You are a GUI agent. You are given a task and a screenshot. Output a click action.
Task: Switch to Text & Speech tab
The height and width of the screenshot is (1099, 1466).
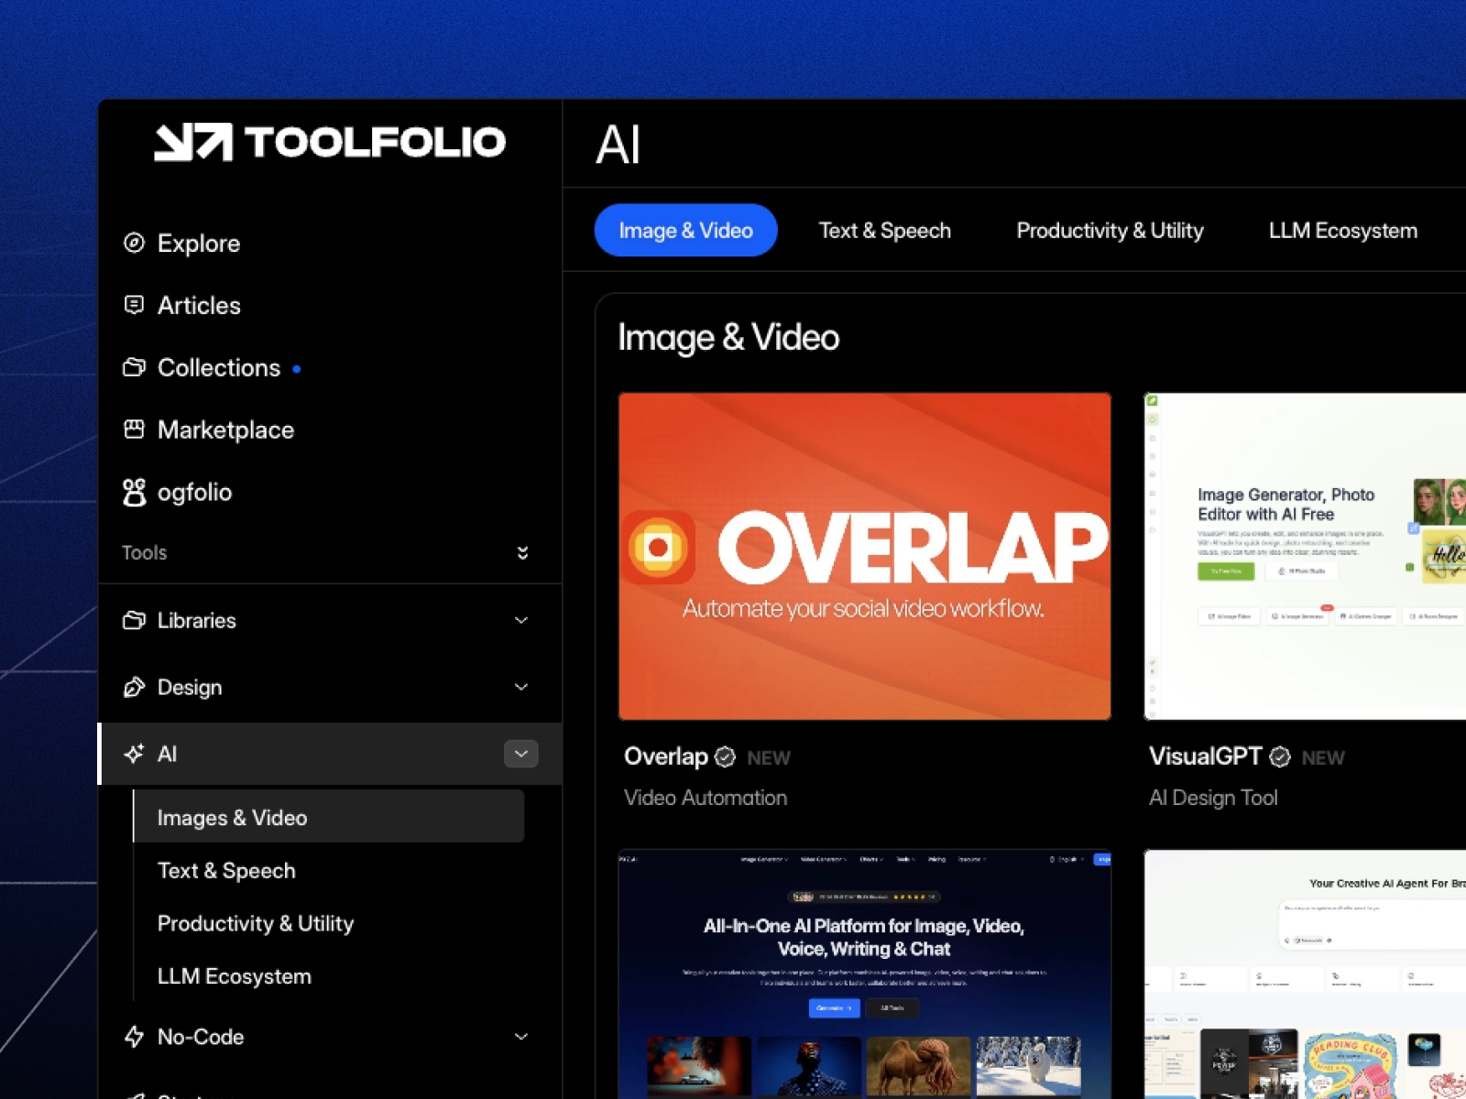tap(885, 230)
